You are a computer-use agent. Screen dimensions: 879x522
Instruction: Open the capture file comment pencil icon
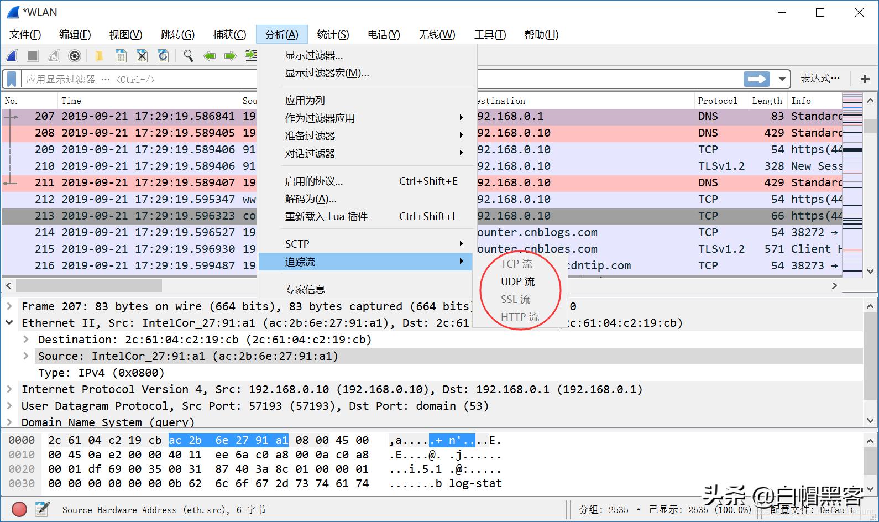(x=42, y=509)
